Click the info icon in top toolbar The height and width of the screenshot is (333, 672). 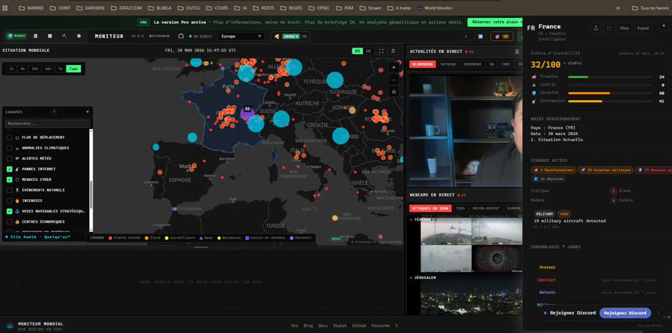point(466,36)
